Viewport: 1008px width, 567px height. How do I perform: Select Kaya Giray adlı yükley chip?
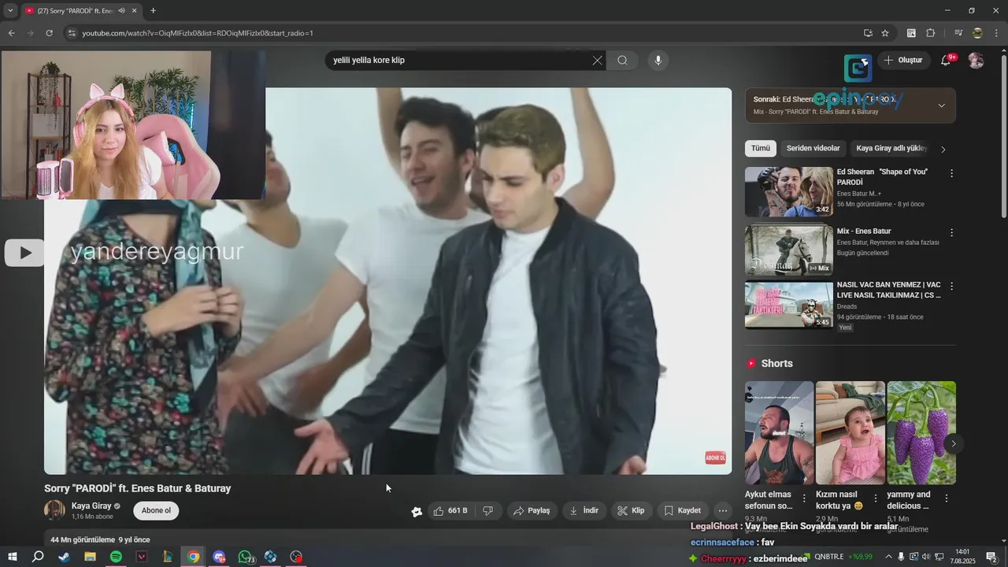(891, 148)
